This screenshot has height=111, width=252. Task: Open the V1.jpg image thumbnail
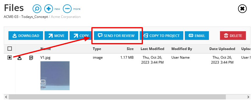(55, 76)
